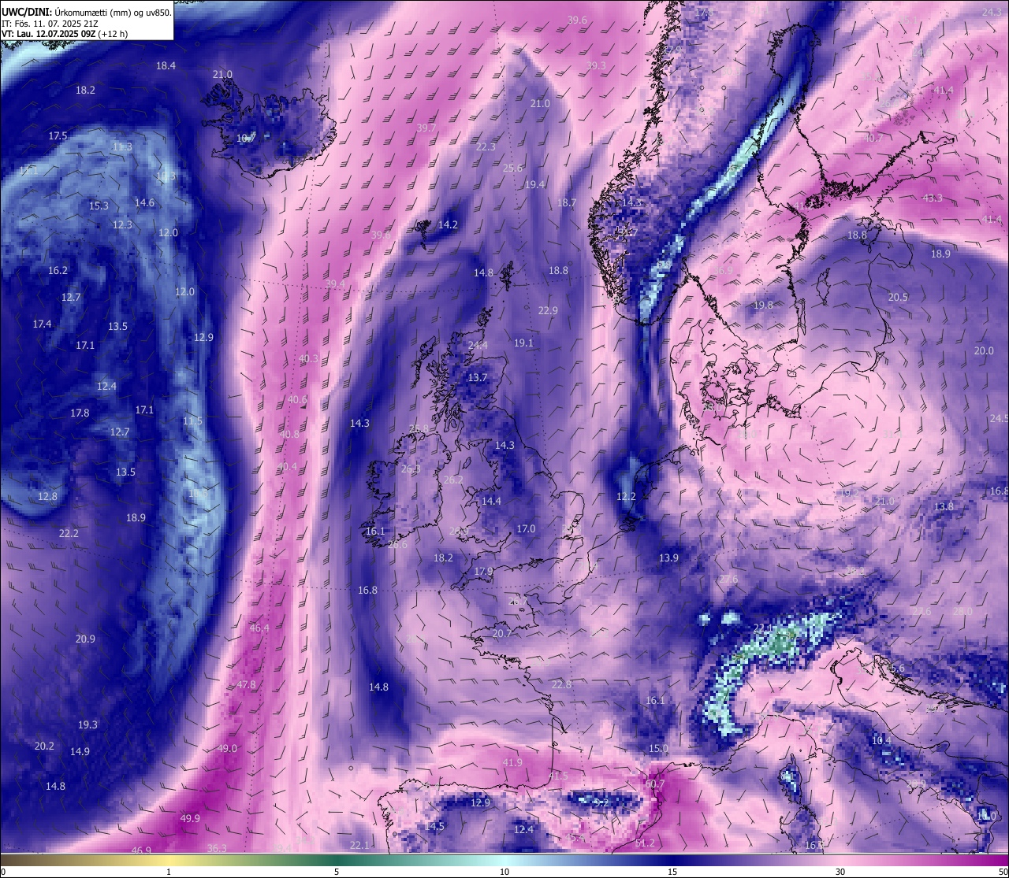Screen dimensions: 1009x878
Task: Click the valid time line 'Lau. 12.07.2025 09Z'
Action: click(65, 34)
